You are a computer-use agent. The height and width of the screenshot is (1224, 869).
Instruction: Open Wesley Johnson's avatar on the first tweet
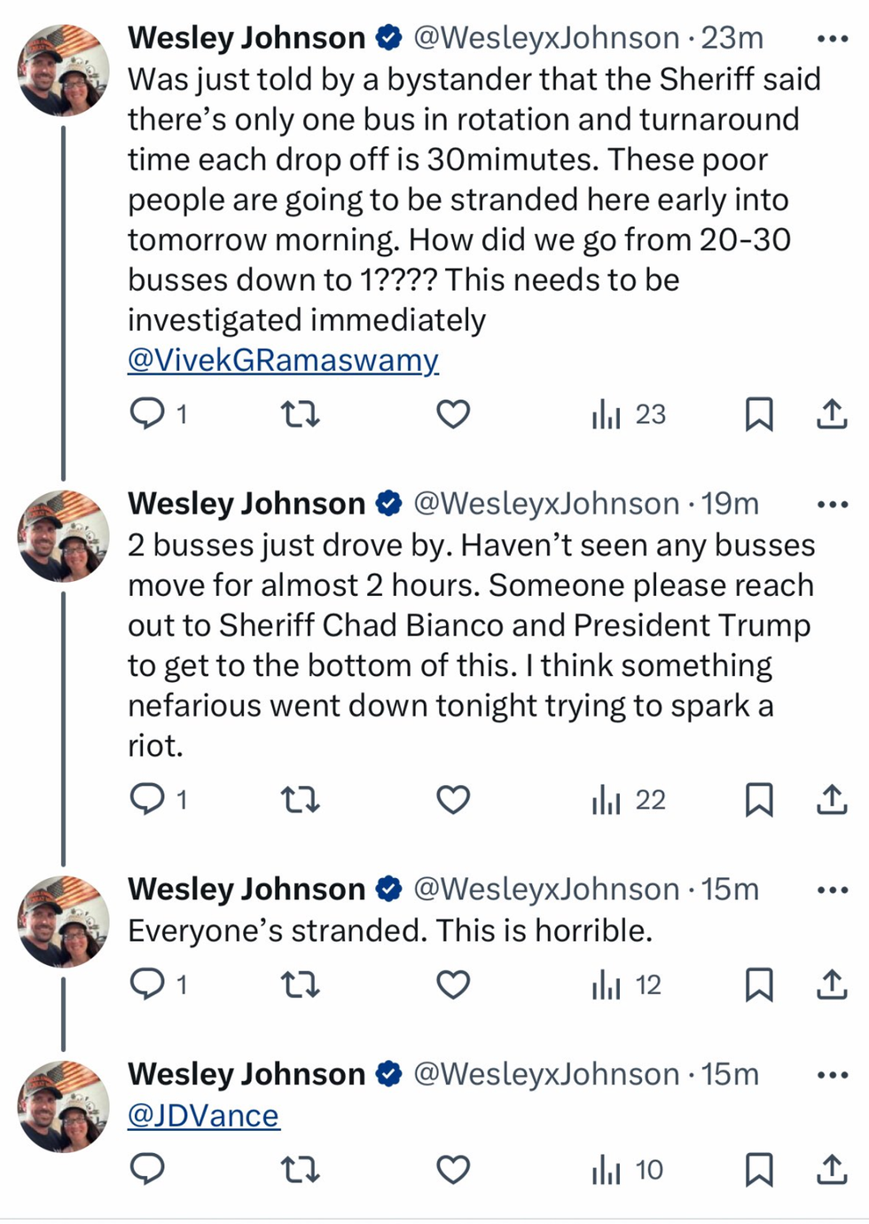tap(63, 71)
